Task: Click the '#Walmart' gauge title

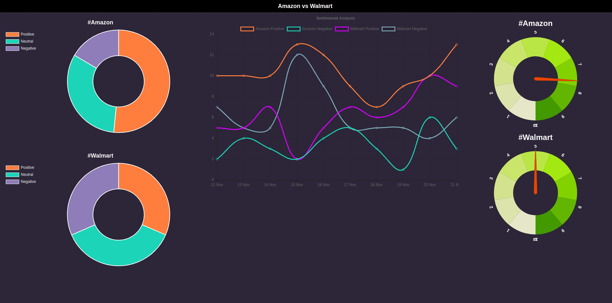Action: point(536,137)
